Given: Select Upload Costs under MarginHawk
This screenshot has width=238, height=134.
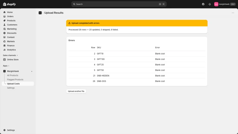Looking at the screenshot, I should pyautogui.click(x=18, y=84).
